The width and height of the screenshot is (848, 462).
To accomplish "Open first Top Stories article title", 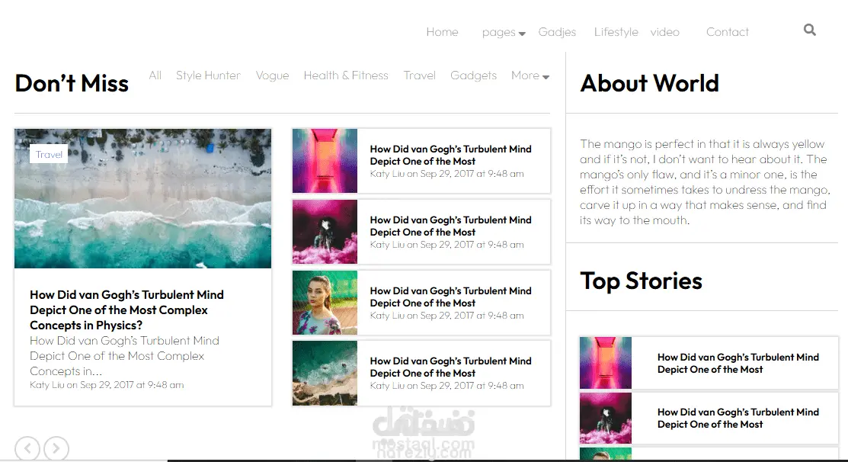I will pos(738,363).
